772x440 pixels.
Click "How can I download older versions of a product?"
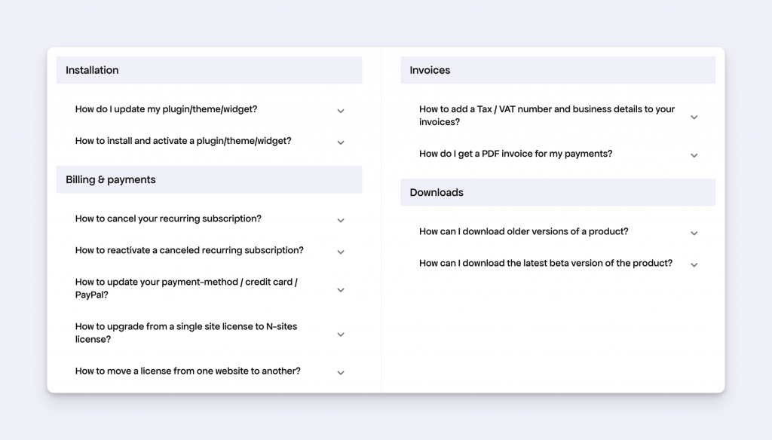coord(523,231)
